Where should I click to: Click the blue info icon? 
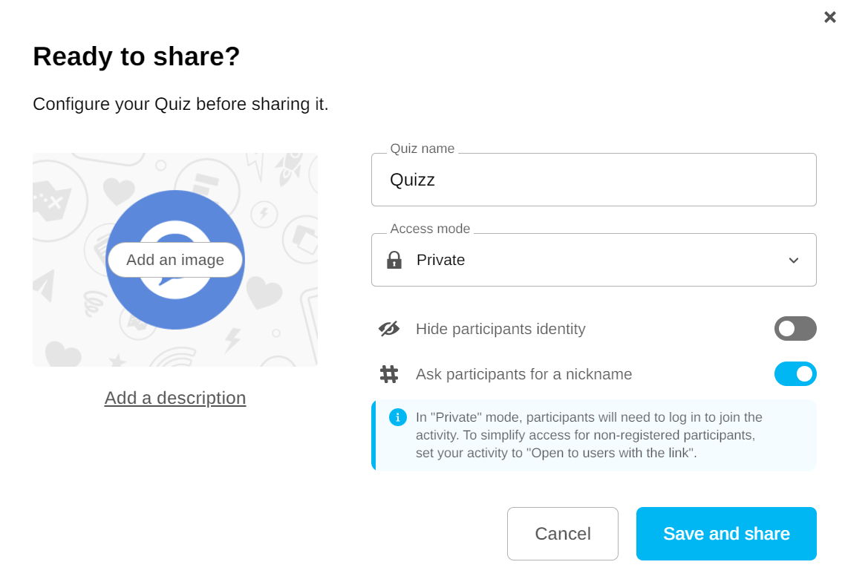(398, 417)
